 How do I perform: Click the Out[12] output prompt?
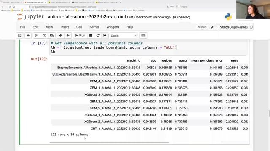coord(39,59)
